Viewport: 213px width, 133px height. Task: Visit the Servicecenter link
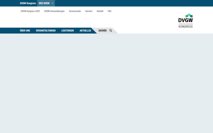pos(75,11)
